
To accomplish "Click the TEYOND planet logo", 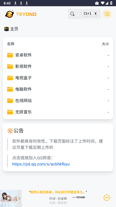I will (x=10, y=14).
